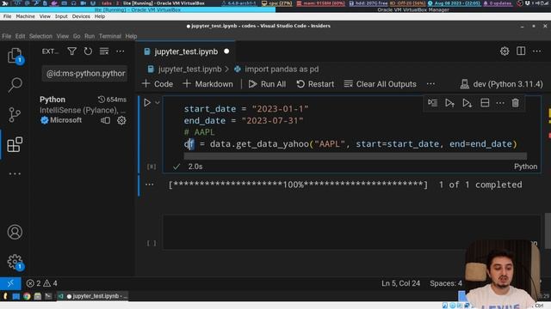Image resolution: width=551 pixels, height=309 pixels.
Task: Open the VS Code Edit menu
Action: (20, 36)
